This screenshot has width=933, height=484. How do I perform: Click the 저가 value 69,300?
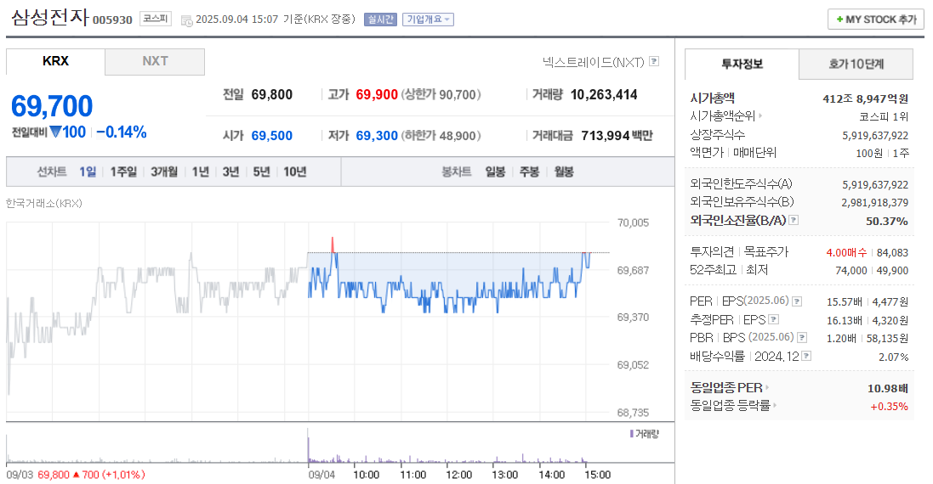pyautogui.click(x=377, y=136)
